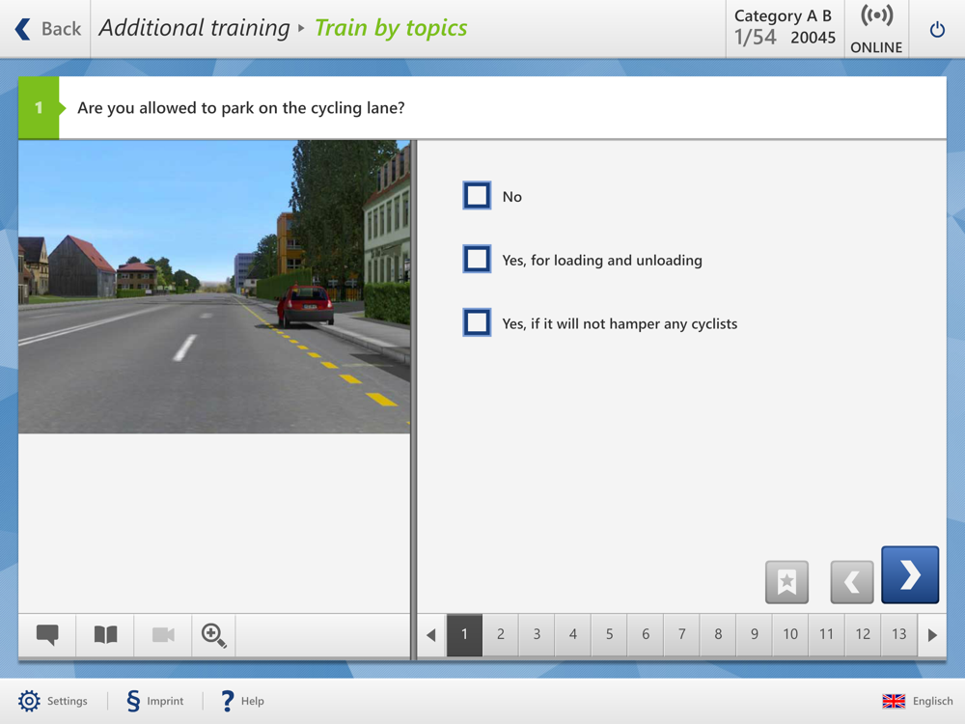Click the ONLINE status icon
This screenshot has width=965, height=724.
876,29
